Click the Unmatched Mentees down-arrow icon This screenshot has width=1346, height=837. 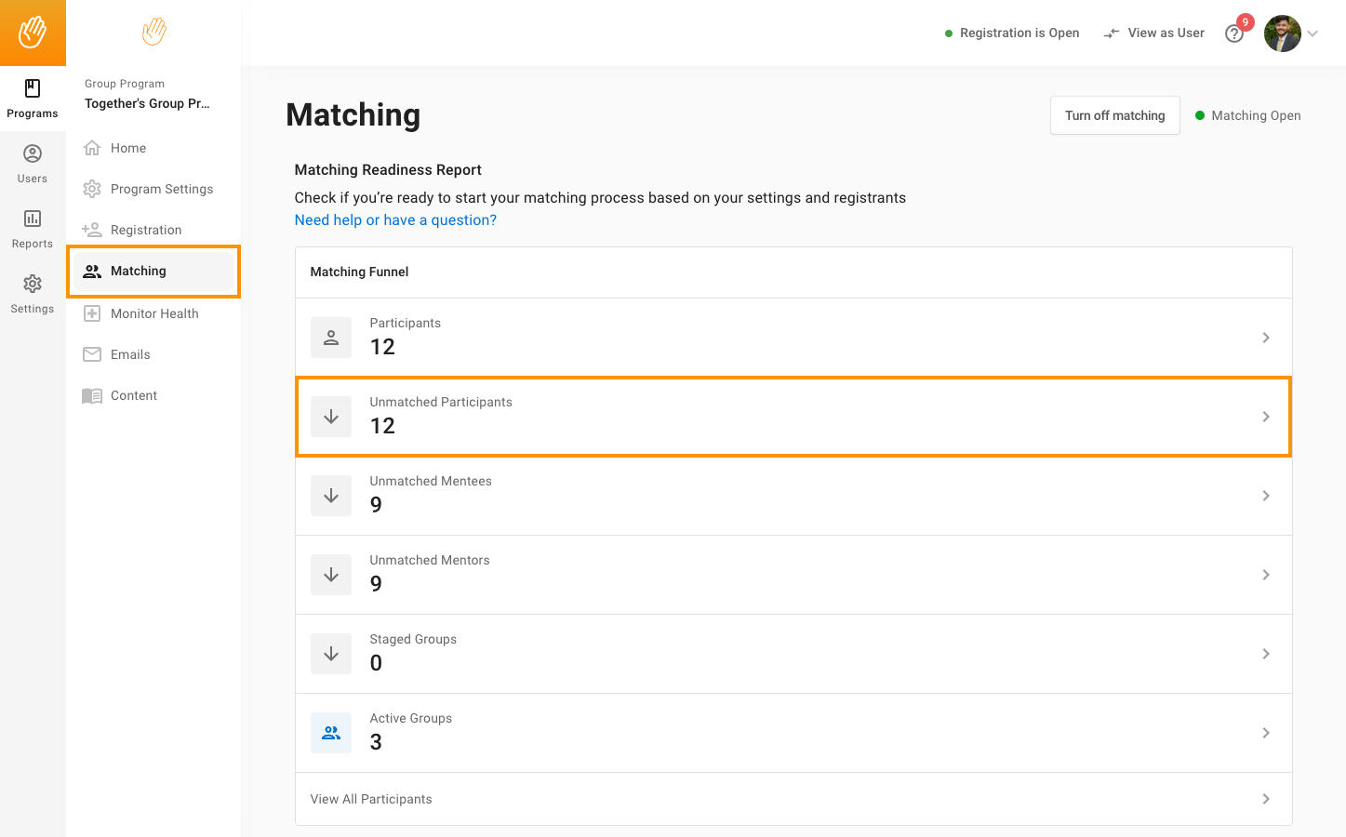[x=331, y=496]
